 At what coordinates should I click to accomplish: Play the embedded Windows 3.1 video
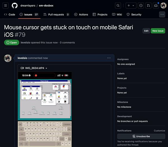point(45,109)
